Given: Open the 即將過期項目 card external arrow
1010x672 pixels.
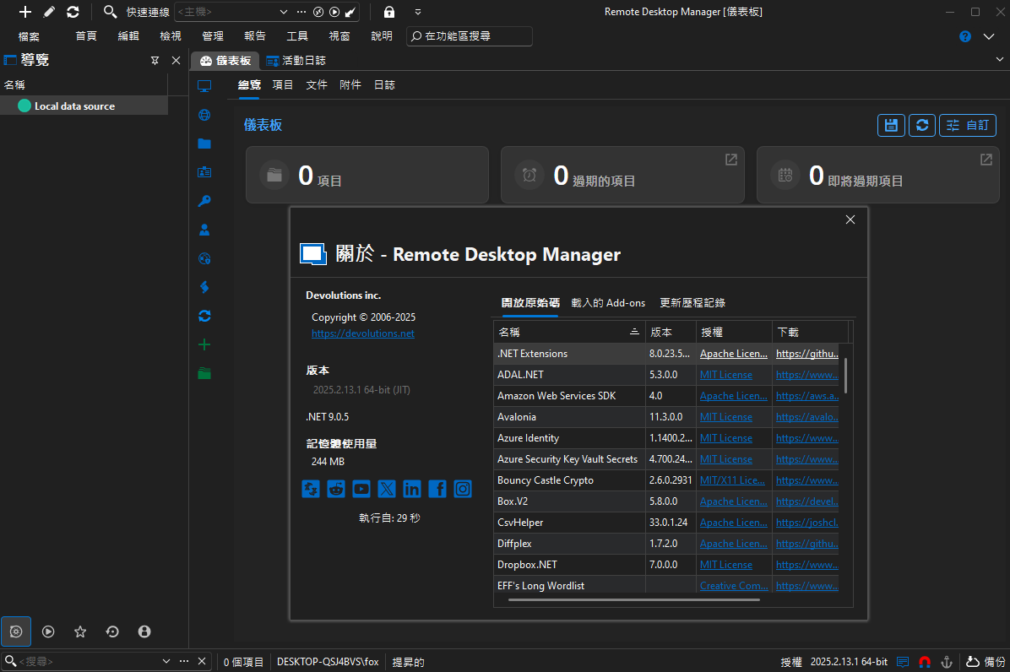Looking at the screenshot, I should pos(986,159).
